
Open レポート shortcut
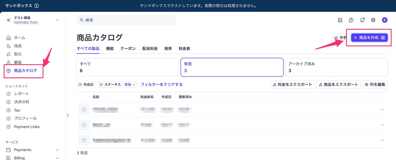(18, 94)
